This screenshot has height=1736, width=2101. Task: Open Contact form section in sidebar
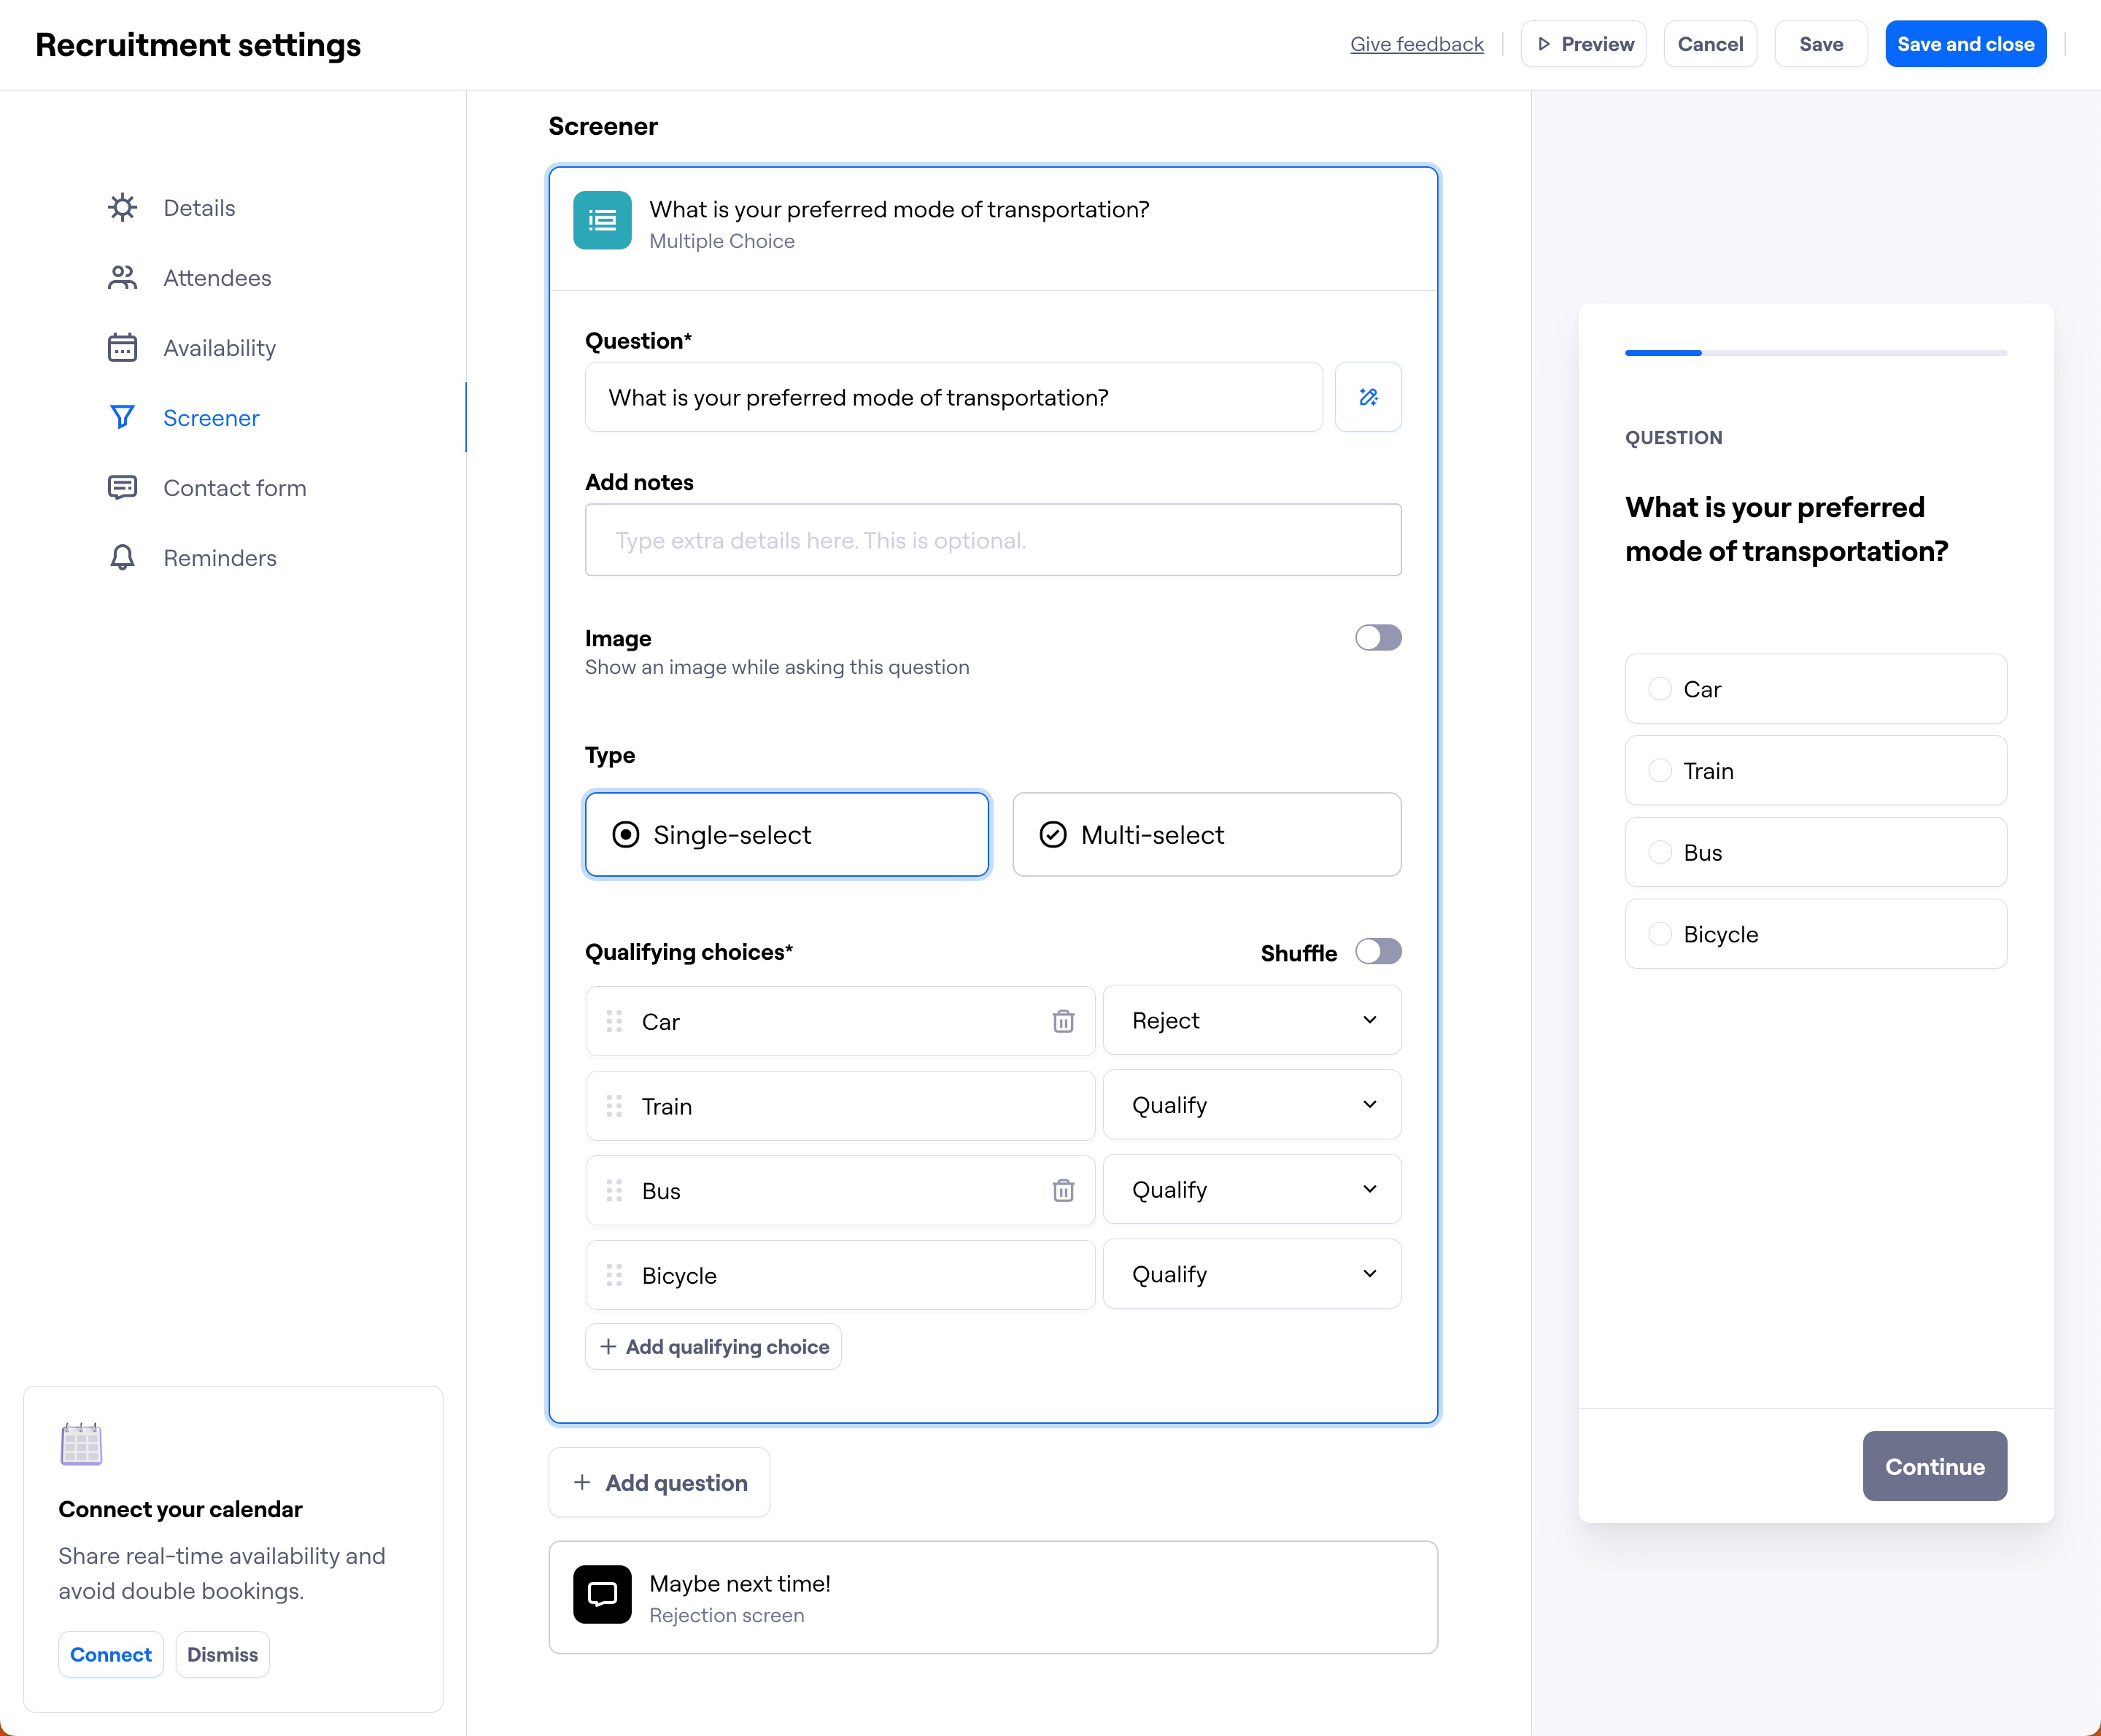234,488
